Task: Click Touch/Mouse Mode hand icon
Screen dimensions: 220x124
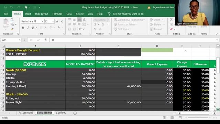Action: [x=26, y=7]
